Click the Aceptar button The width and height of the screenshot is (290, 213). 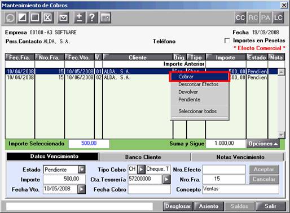point(264,170)
